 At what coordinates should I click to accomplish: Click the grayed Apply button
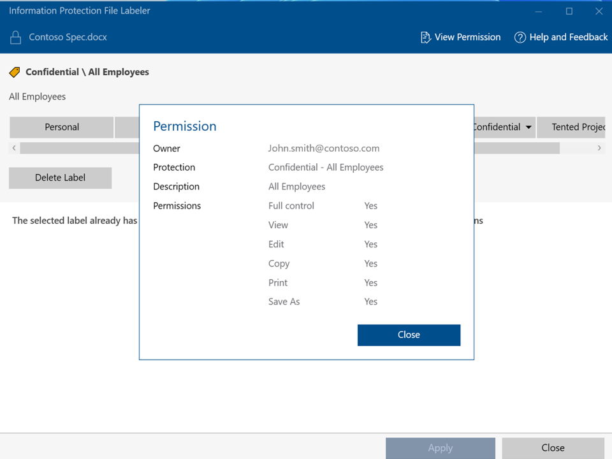(441, 448)
